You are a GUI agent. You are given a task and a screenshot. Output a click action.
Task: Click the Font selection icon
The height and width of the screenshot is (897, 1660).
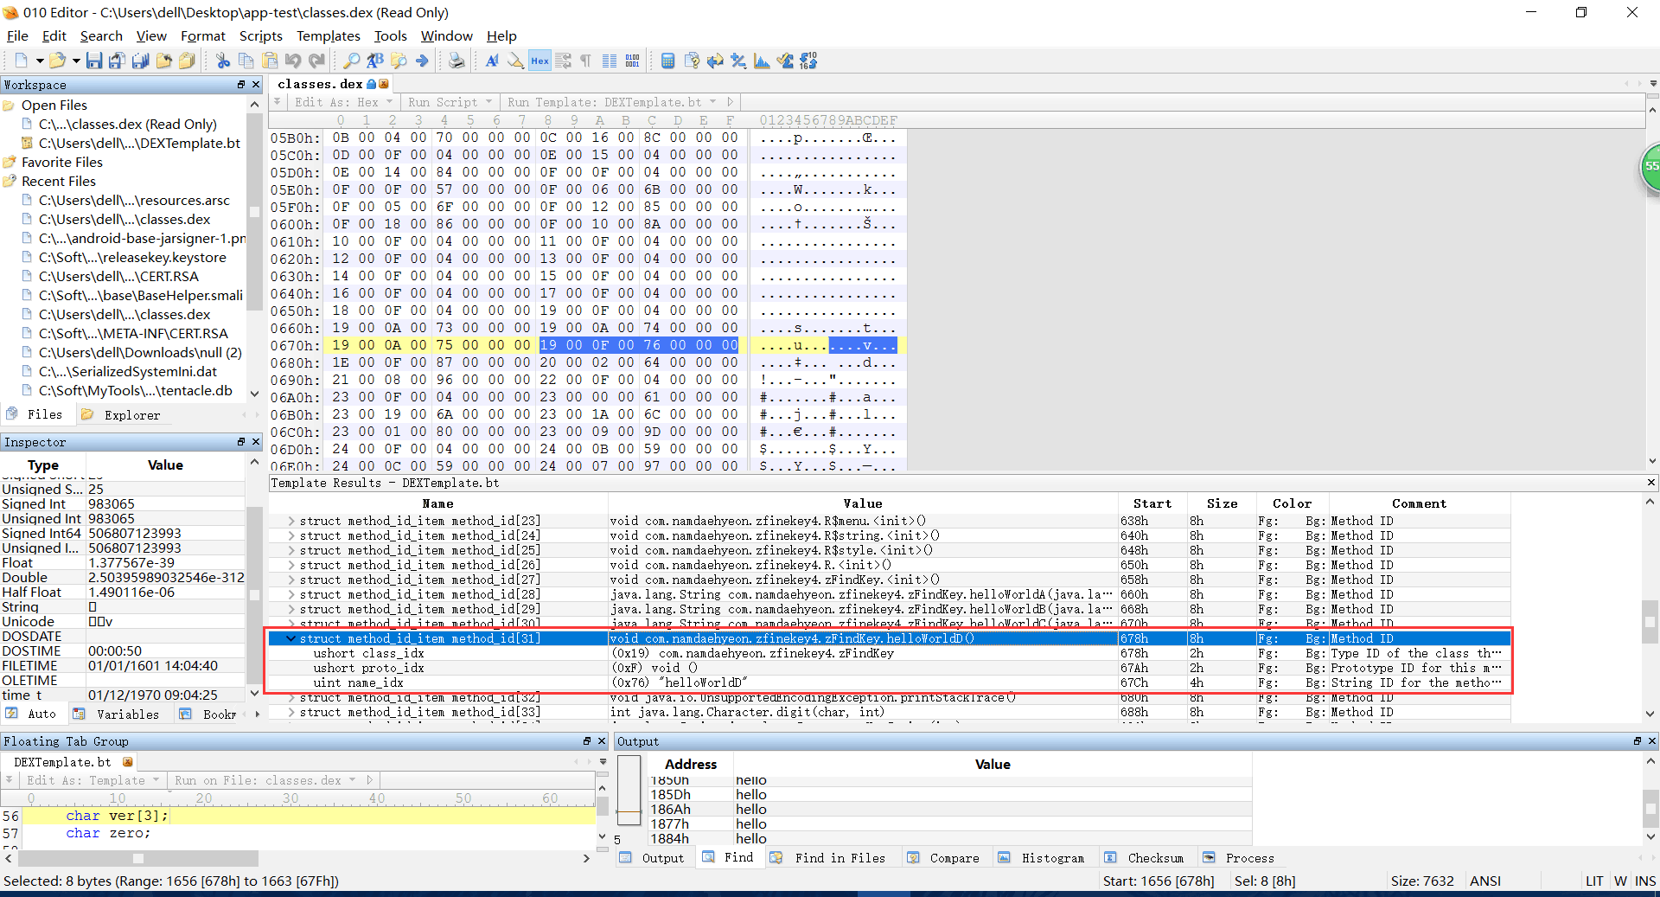click(x=491, y=61)
